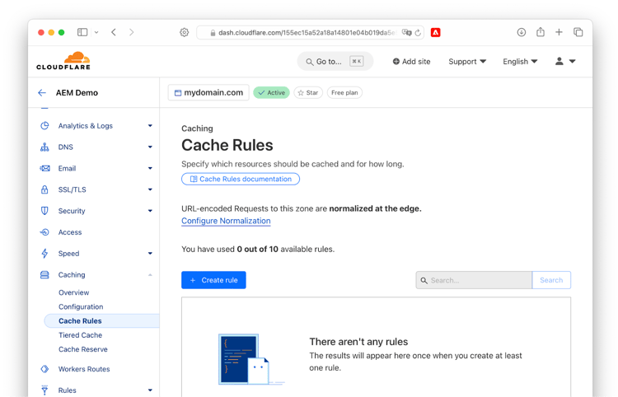Click the Free plan badge
618x397 pixels.
344,92
